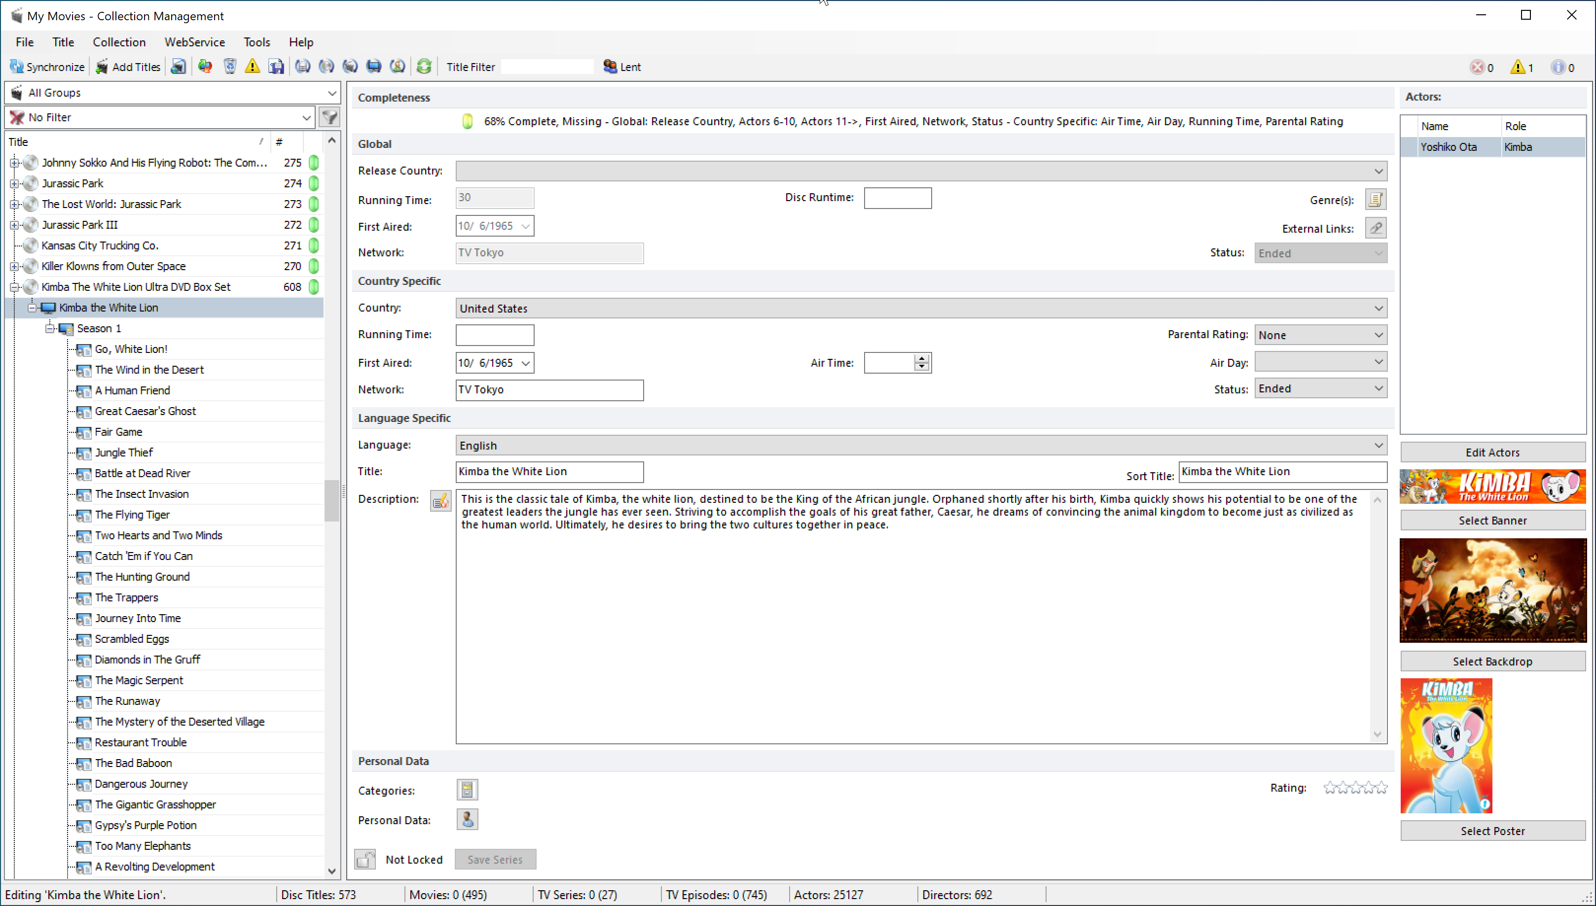Viewport: 1596px width, 906px height.
Task: Click the Genre picker icon
Action: 1375,198
